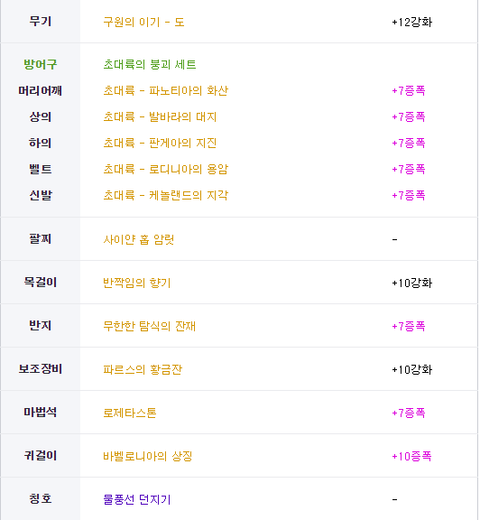Click the green 방어구 category label

point(40,64)
